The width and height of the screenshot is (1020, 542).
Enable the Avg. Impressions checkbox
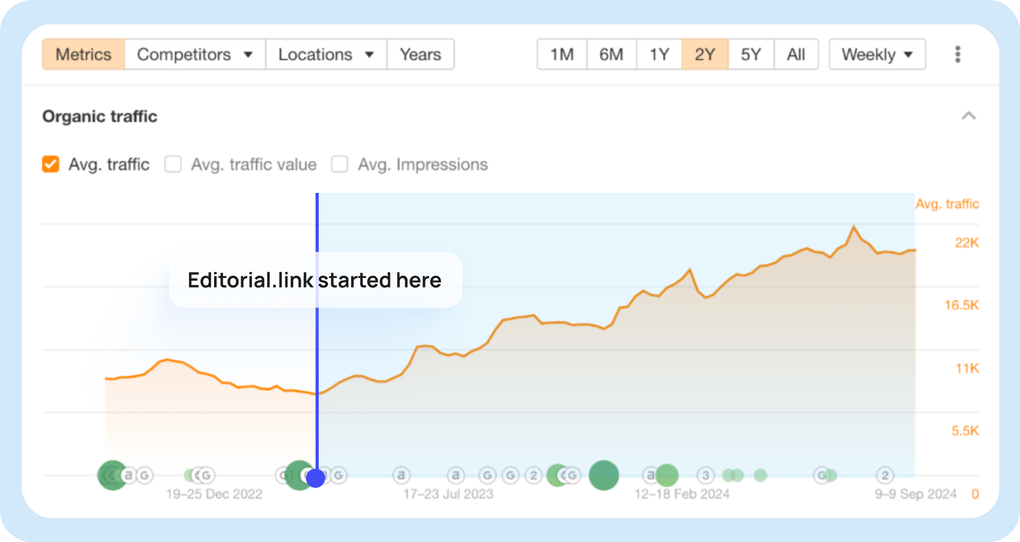pyautogui.click(x=339, y=164)
